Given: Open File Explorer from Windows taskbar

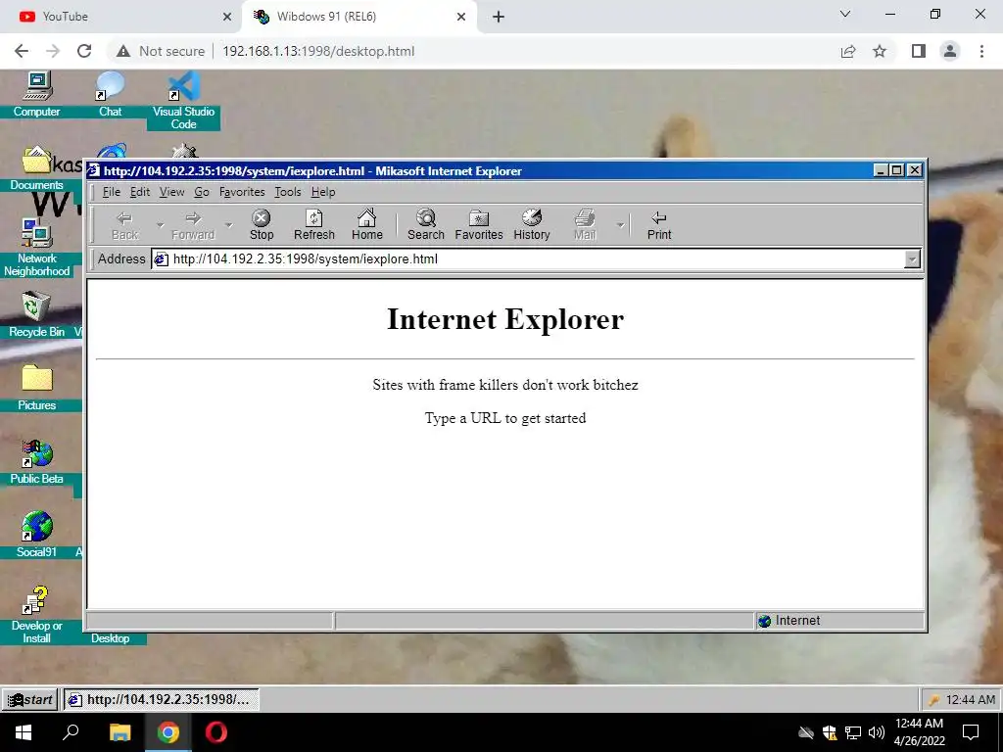Looking at the screenshot, I should 120,732.
